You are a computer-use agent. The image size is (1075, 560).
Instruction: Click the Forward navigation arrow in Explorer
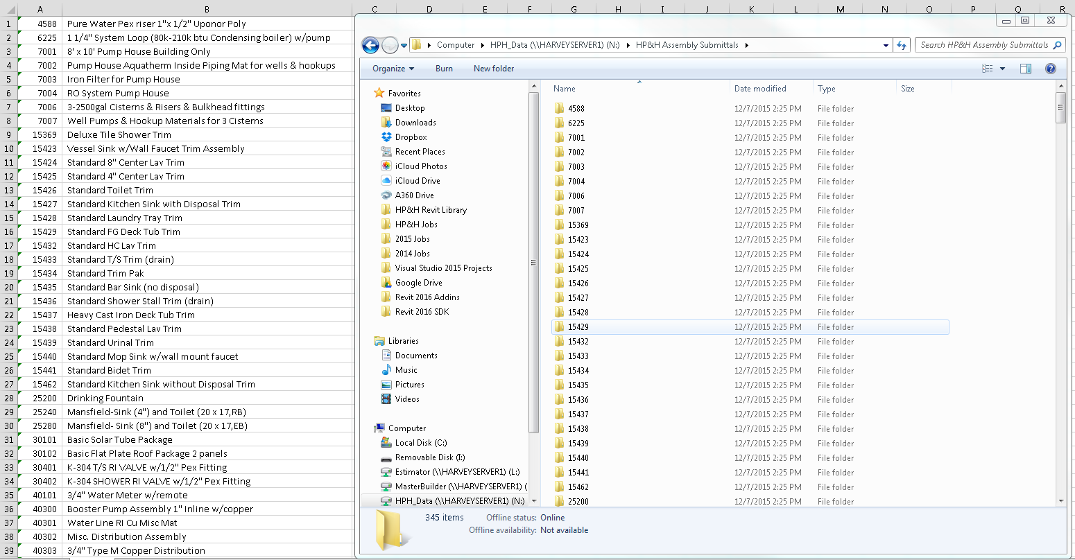click(390, 46)
